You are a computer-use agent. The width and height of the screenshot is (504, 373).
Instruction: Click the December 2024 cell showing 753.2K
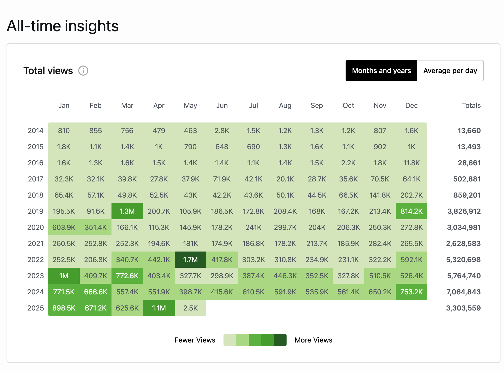tap(411, 292)
